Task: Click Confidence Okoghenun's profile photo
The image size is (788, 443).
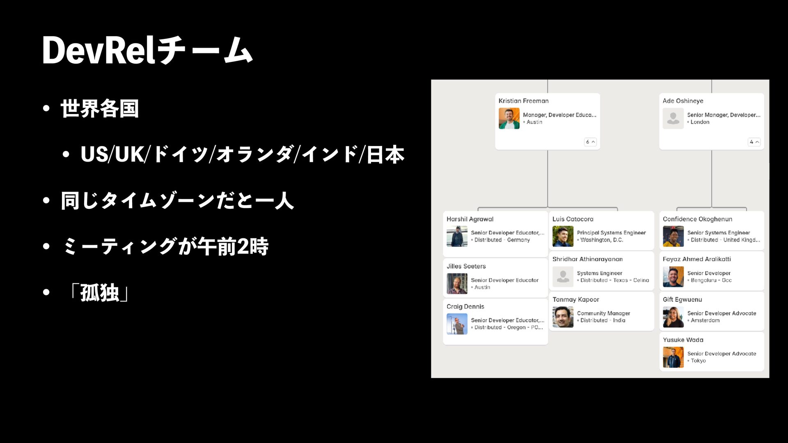Action: [x=673, y=236]
